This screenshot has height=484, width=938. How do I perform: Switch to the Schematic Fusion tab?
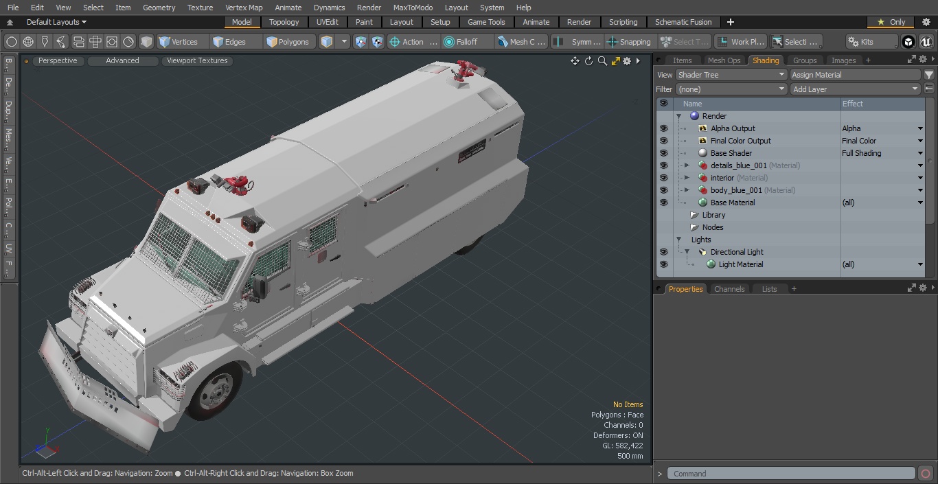point(683,22)
